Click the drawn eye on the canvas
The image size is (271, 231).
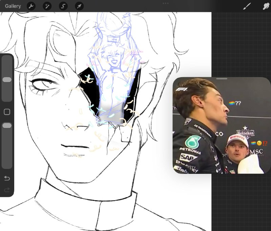pos(44,84)
